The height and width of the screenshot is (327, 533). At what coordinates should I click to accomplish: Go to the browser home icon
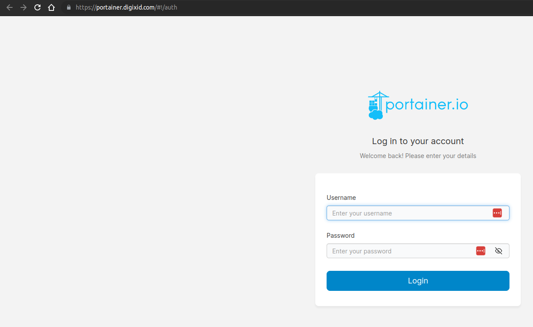(51, 7)
